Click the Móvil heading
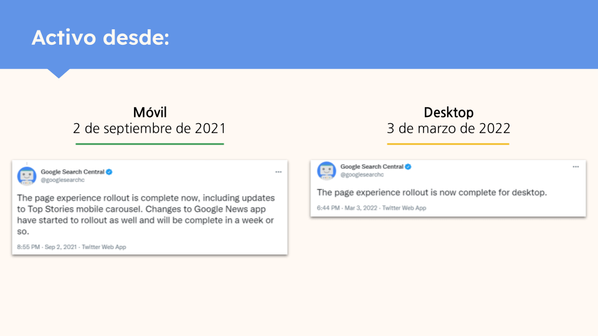This screenshot has width=598, height=336. (x=149, y=113)
